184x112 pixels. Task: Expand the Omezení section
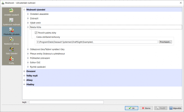click(x=24, y=71)
